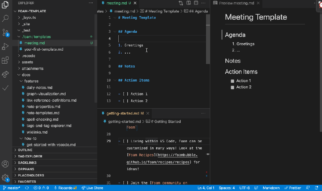Image resolution: width=322 pixels, height=191 pixels.
Task: Toggle the Action 2 checkbox in preview
Action: click(x=232, y=87)
